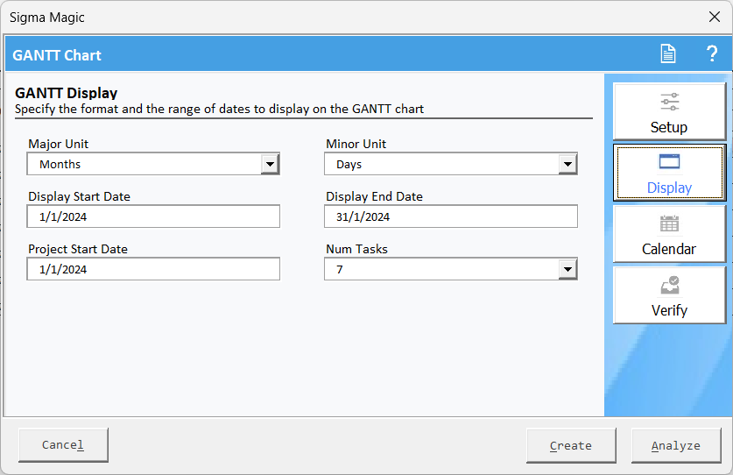Click the Display Start Date field
The image size is (733, 475).
tap(153, 216)
